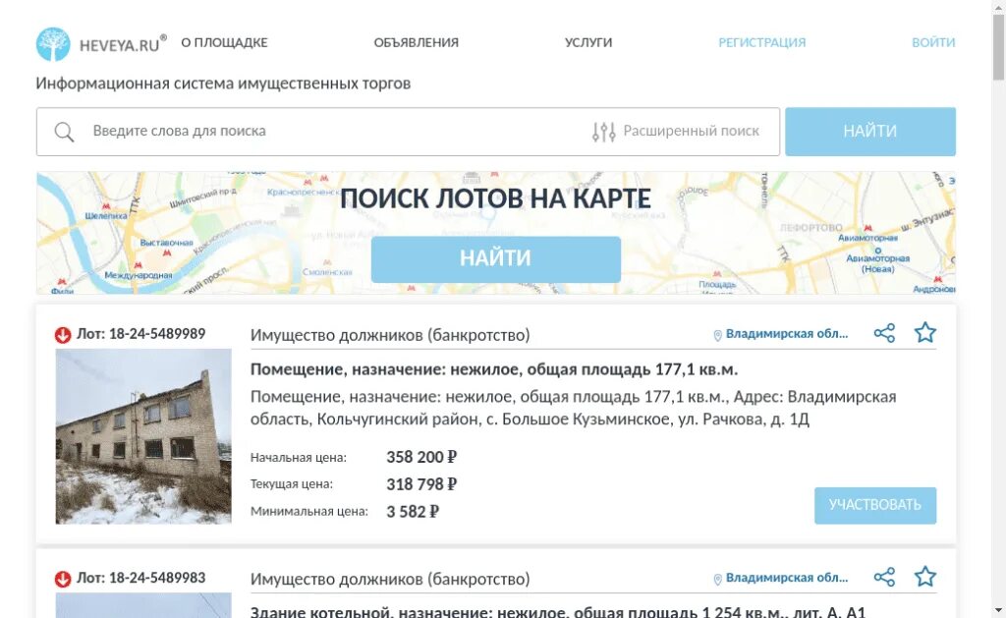
Task: Share lot 18-24-5489989
Action: (885, 333)
